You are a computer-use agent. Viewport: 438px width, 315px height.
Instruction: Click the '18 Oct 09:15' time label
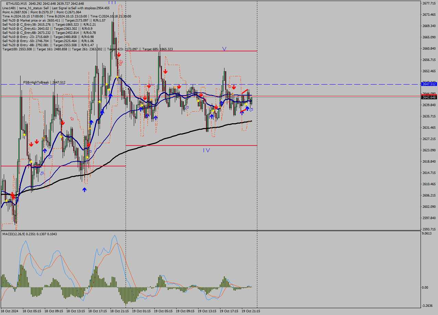pyautogui.click(x=54, y=311)
